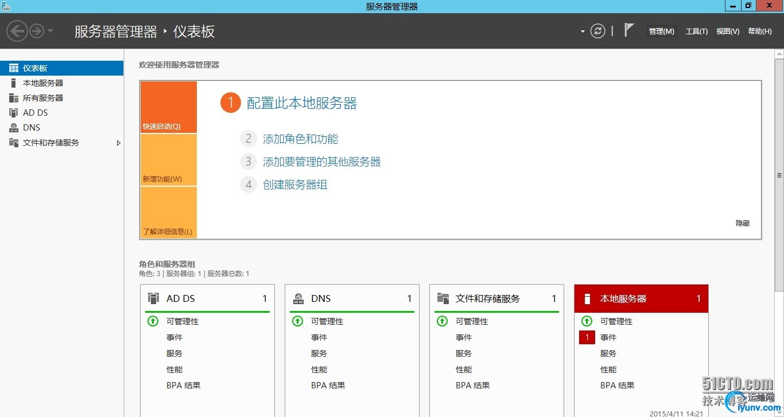Click the DNS tile icon

(x=298, y=298)
